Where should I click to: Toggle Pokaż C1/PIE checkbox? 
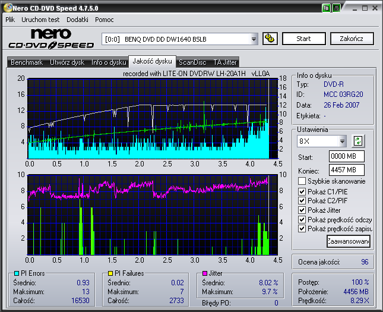[x=302, y=191]
